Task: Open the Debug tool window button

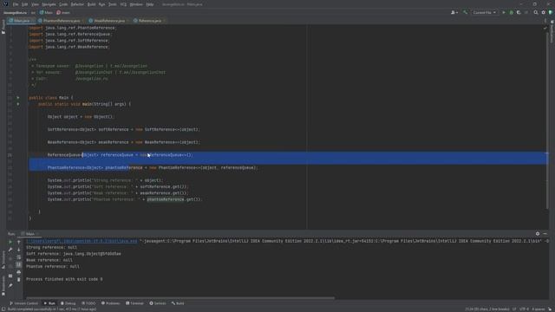Action: click(x=69, y=303)
